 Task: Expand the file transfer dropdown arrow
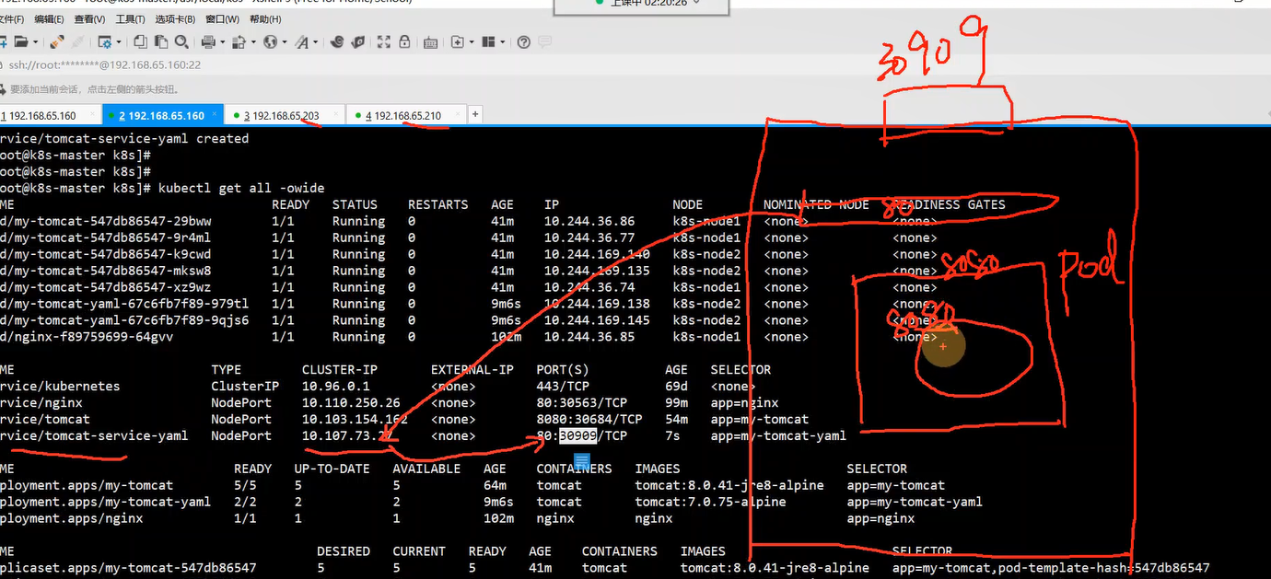[253, 41]
